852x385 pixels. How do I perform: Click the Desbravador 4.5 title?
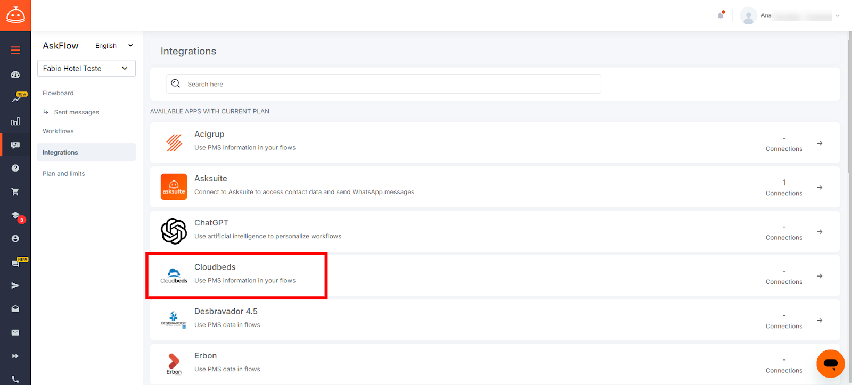coord(226,311)
